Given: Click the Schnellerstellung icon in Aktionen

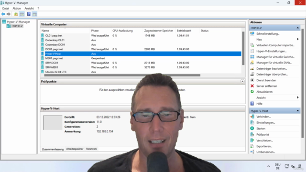Looking at the screenshot, I should 252,33.
